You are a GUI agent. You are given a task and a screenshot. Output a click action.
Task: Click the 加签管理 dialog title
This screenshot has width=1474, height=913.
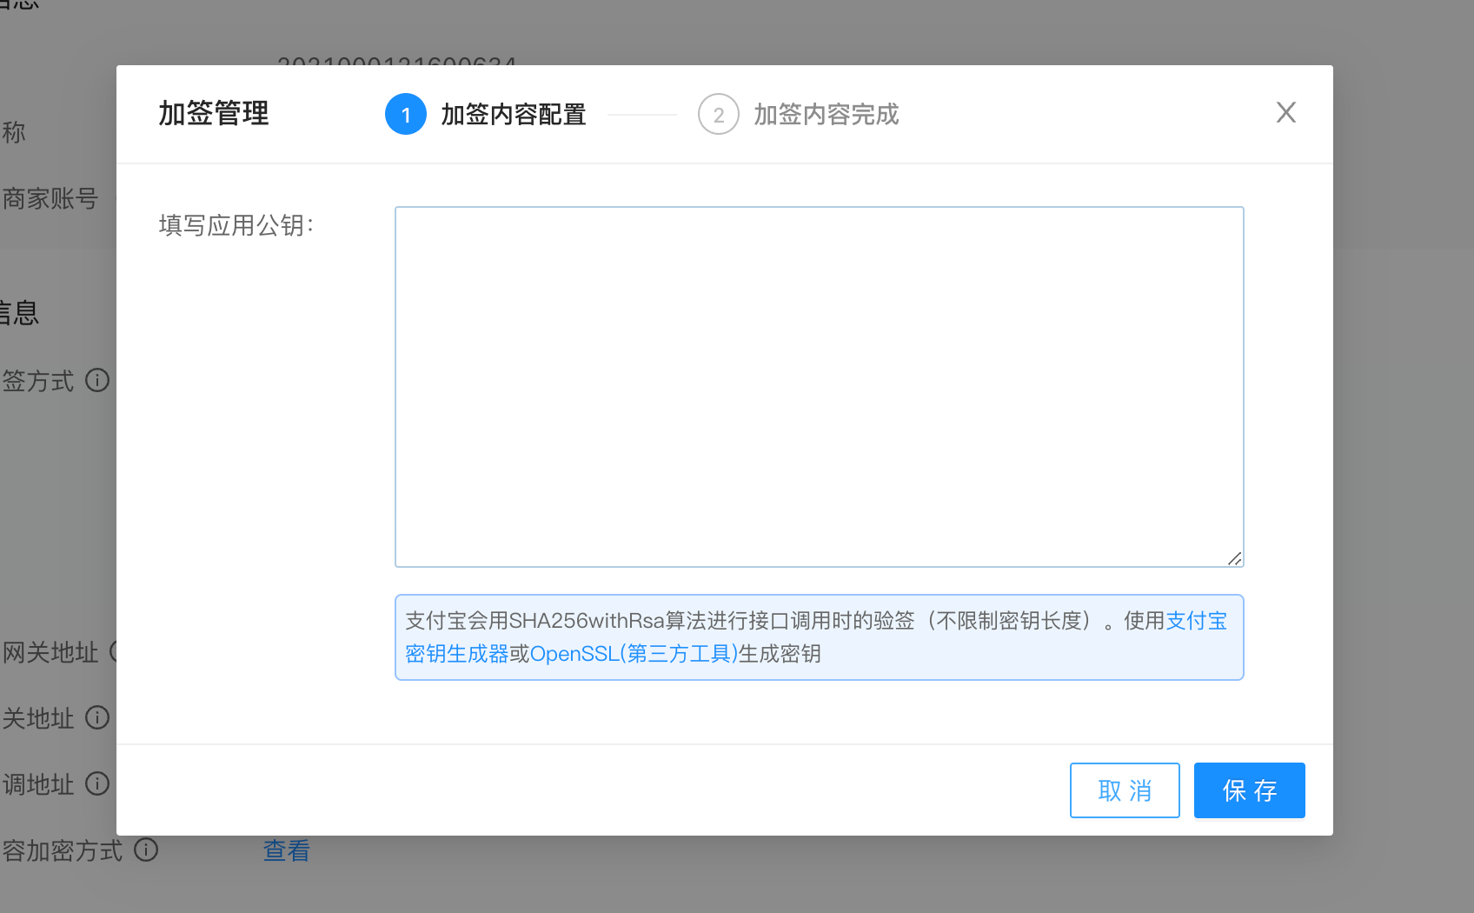[214, 114]
